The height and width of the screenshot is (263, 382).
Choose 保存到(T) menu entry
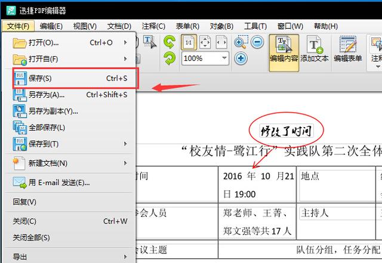(70, 144)
